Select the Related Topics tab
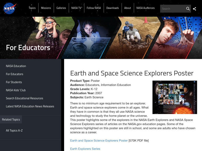Screen dimensions: 202x151 pos(11,119)
